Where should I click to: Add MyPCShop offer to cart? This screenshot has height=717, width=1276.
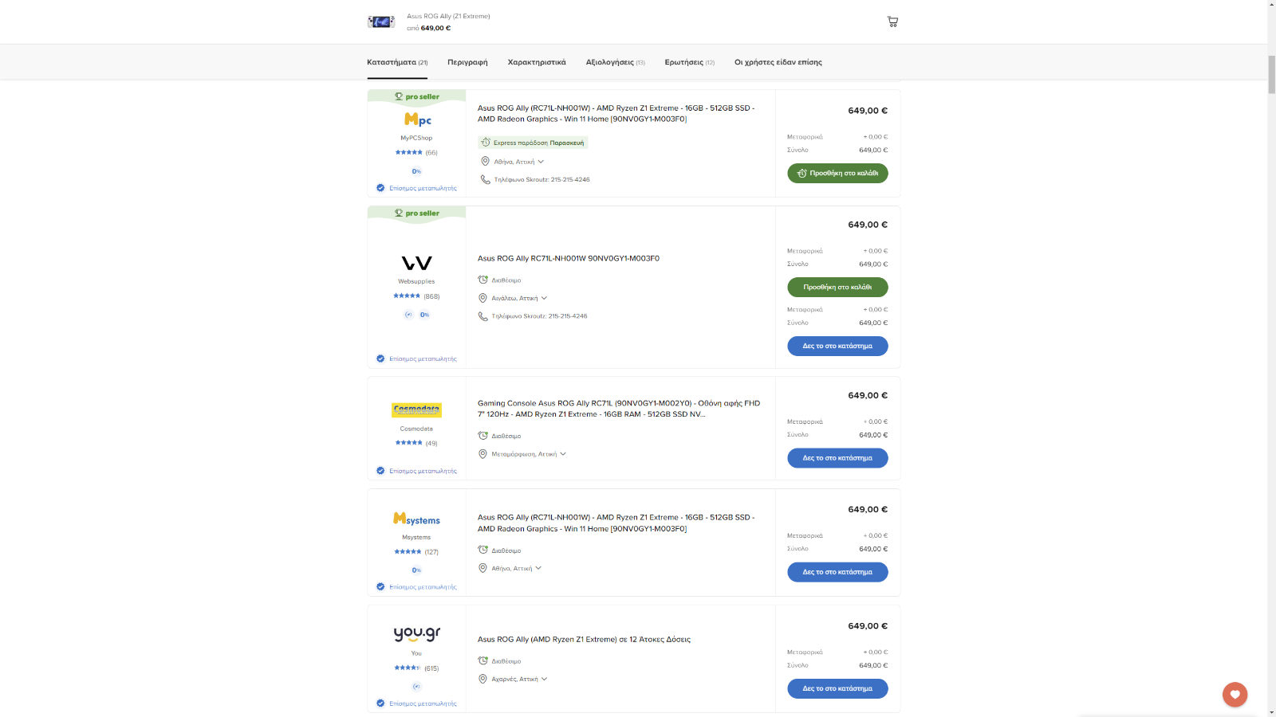click(x=837, y=173)
